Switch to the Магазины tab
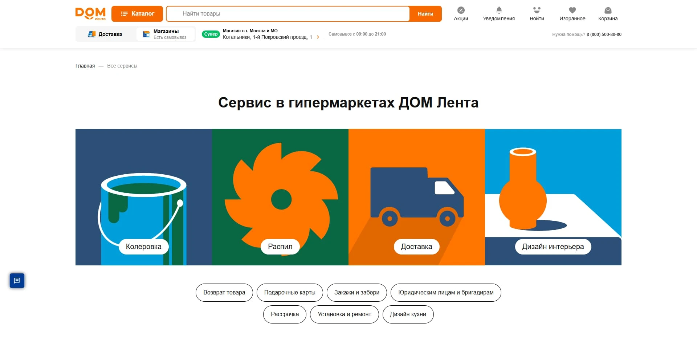The image size is (697, 346). (166, 34)
